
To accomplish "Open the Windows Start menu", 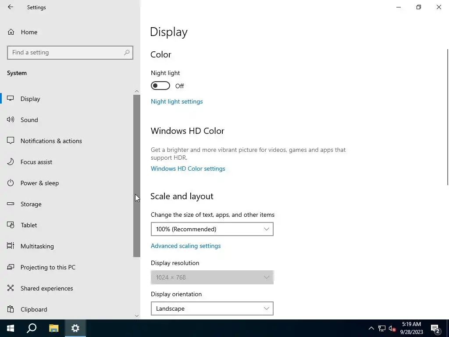I will pyautogui.click(x=11, y=328).
